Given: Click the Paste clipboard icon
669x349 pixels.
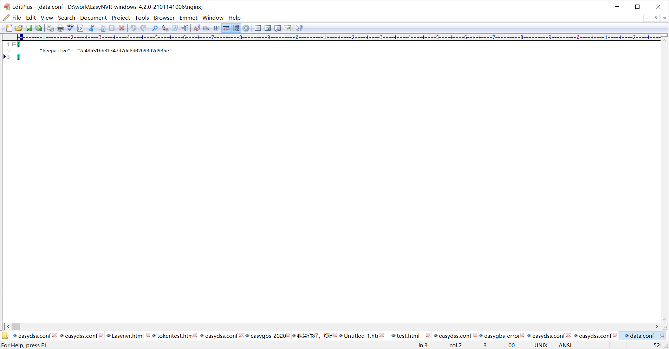Looking at the screenshot, I should tap(112, 28).
